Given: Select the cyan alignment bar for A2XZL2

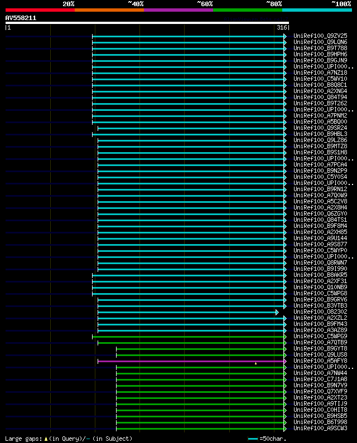Looking at the screenshot, I should [191, 318].
